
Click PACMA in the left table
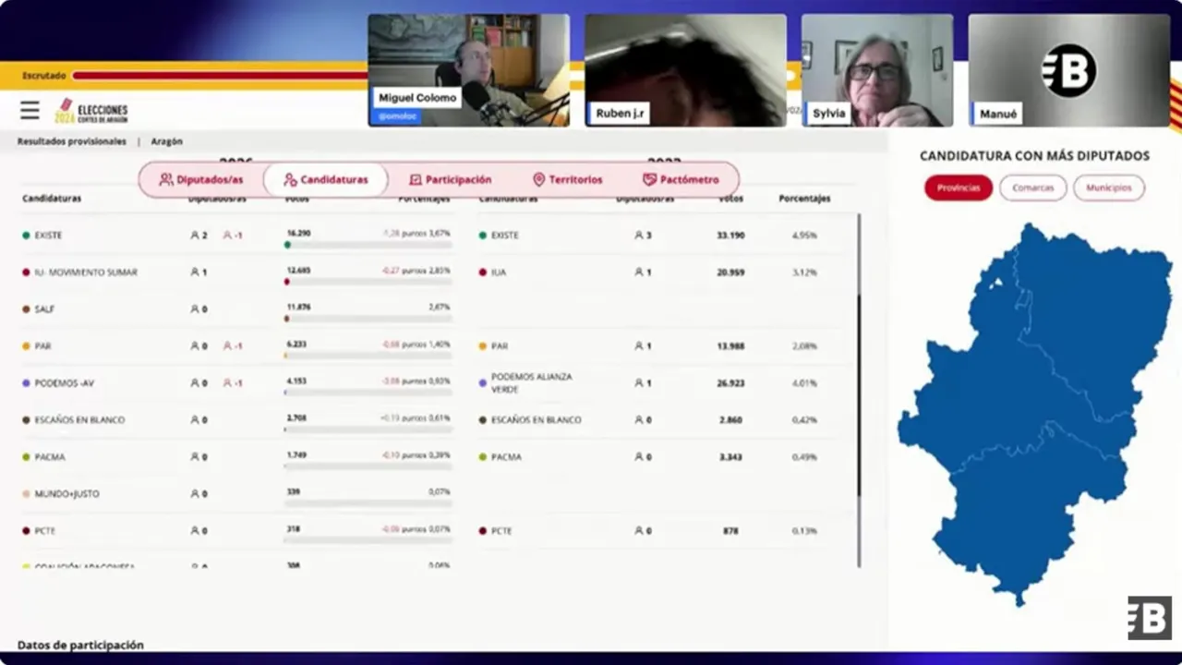click(x=50, y=457)
